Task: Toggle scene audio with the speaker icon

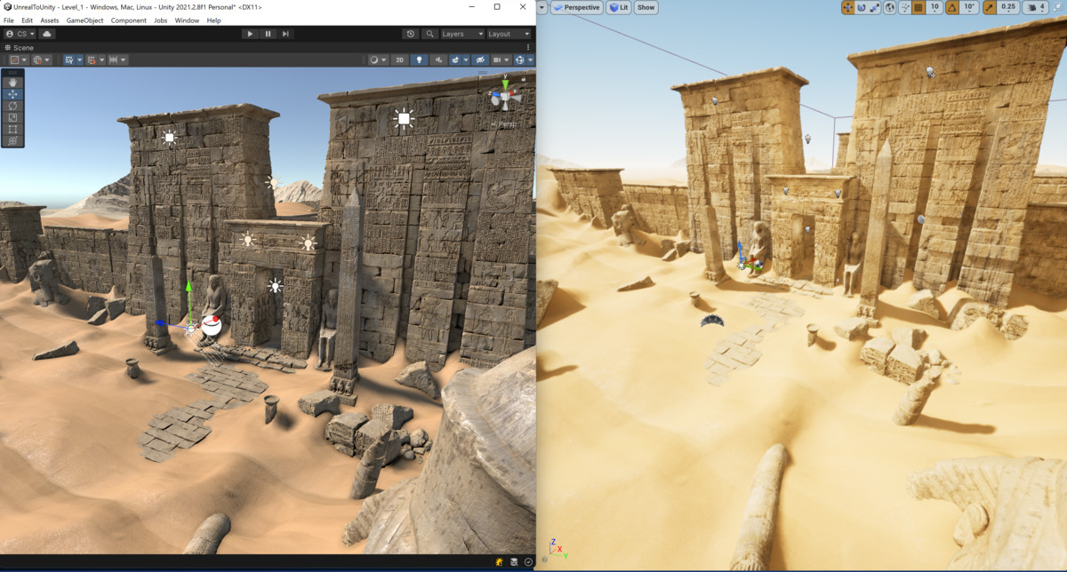Action: tap(439, 60)
